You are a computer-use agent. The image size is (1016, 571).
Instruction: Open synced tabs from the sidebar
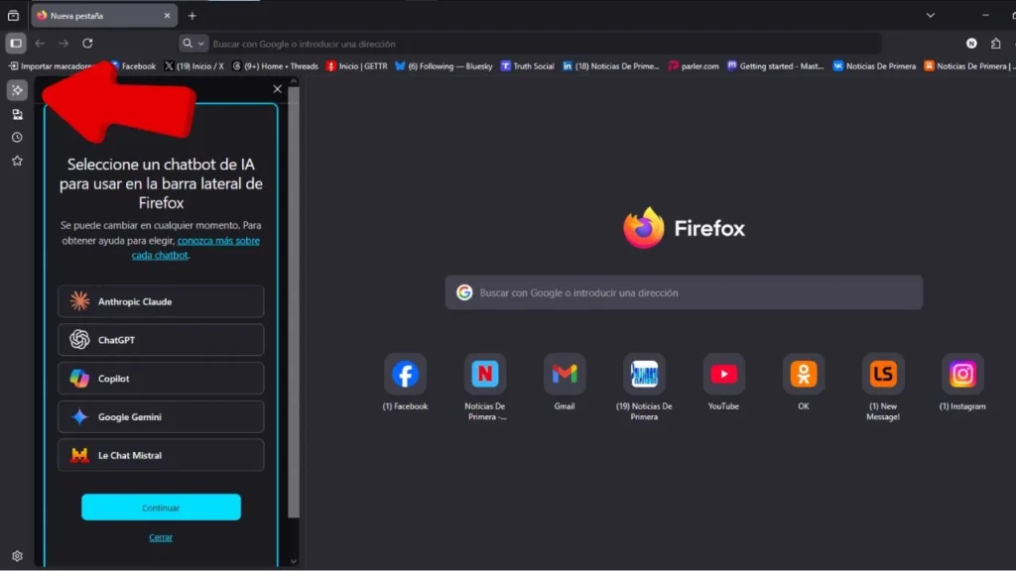pos(16,114)
